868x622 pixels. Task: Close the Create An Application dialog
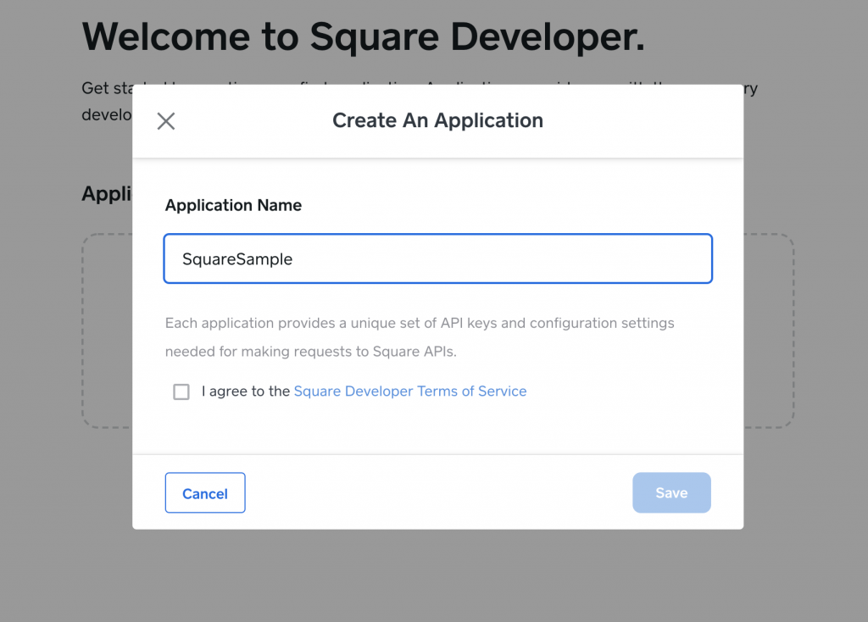(166, 121)
